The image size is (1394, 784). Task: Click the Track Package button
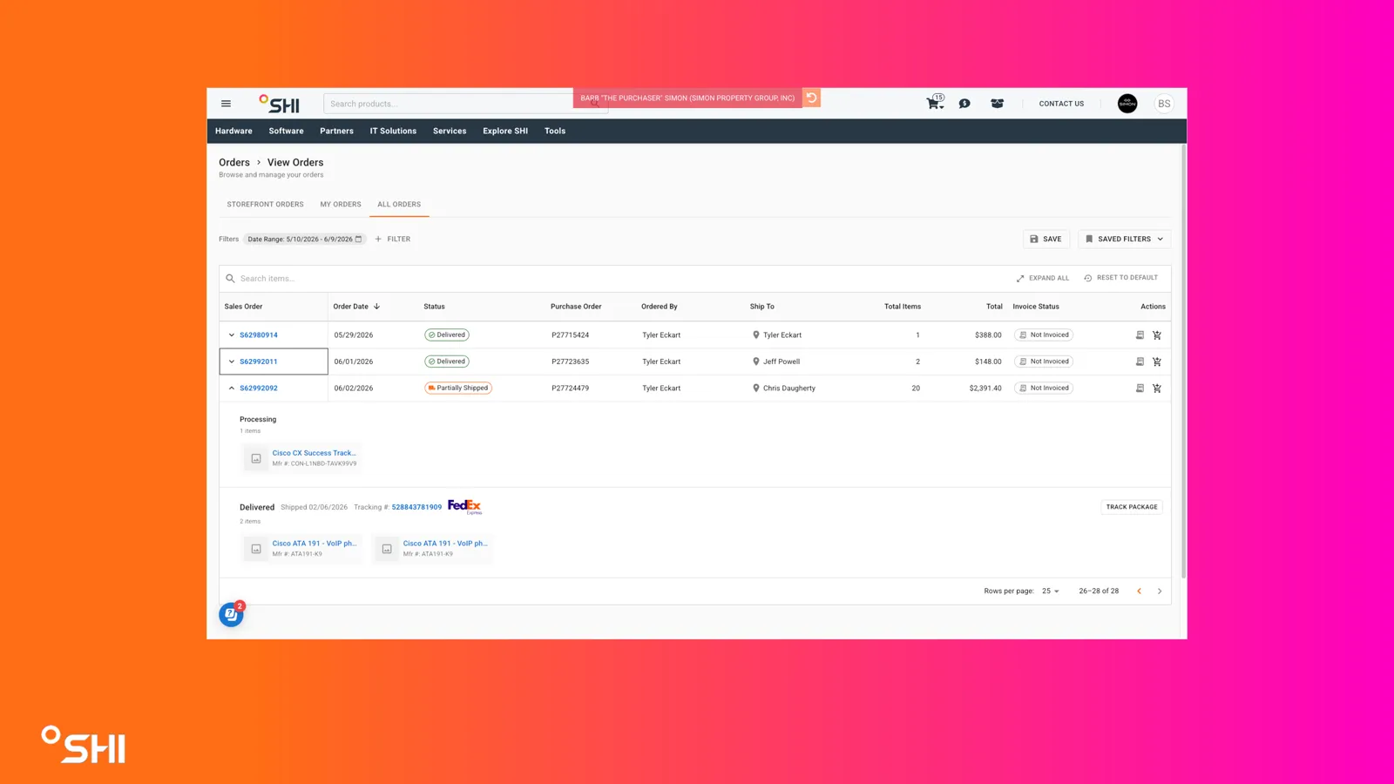pyautogui.click(x=1132, y=507)
